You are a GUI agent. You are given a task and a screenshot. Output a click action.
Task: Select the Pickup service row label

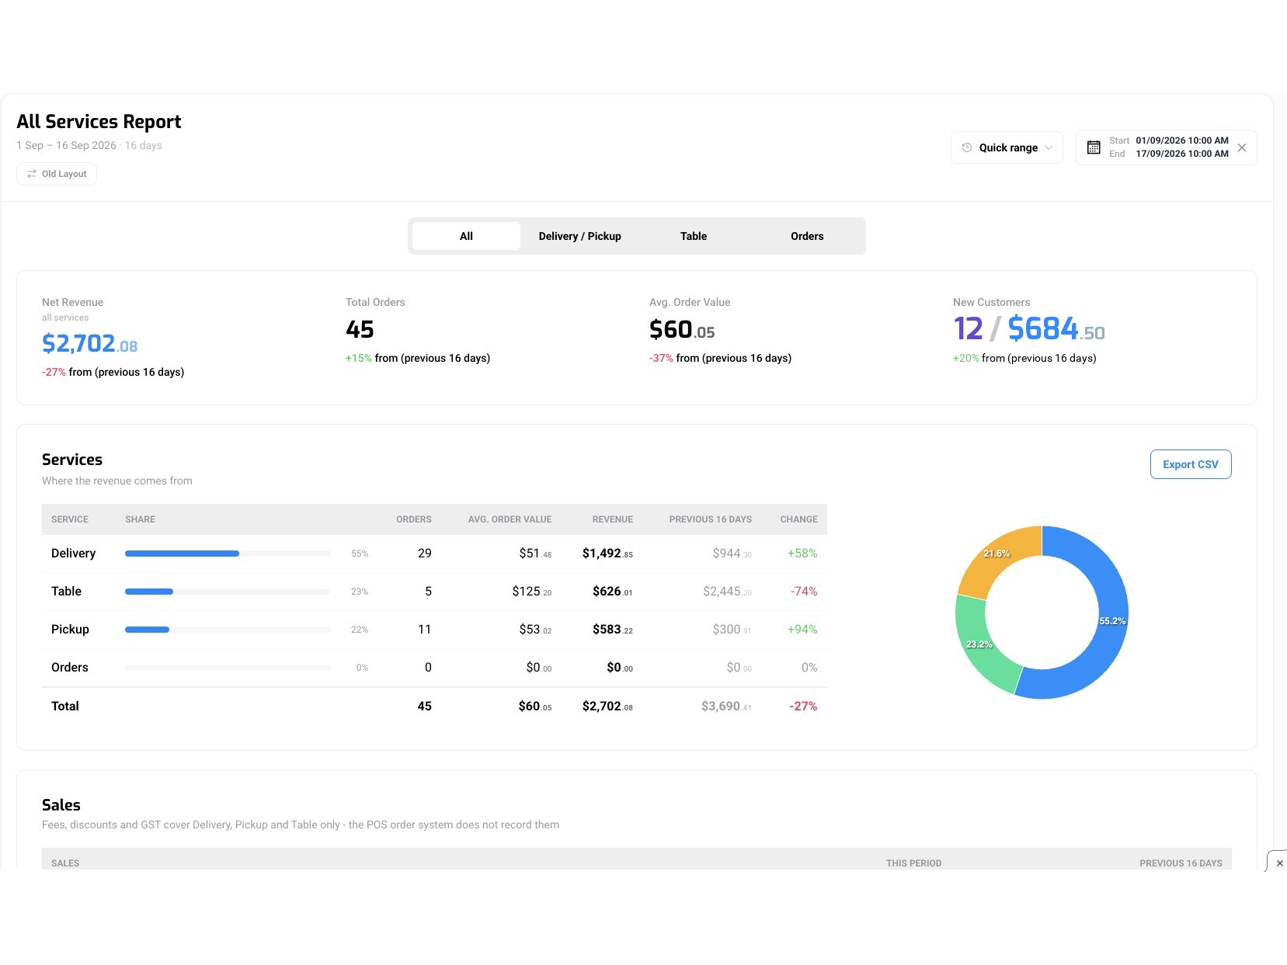point(70,630)
